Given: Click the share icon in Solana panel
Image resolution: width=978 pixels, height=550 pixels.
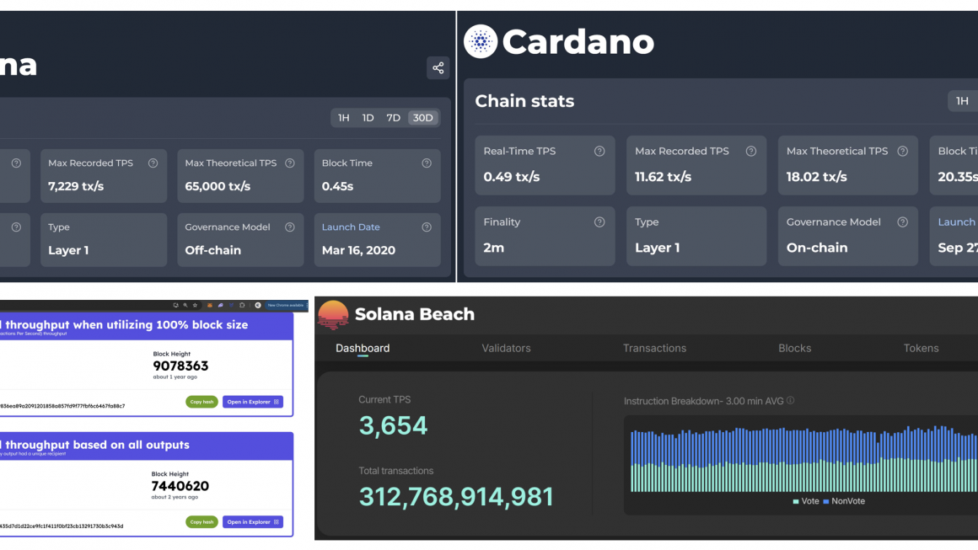Looking at the screenshot, I should pyautogui.click(x=438, y=68).
